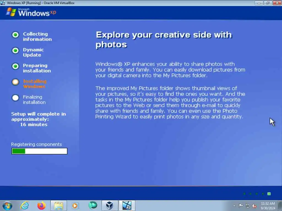Click the Installing Windows step bullet
This screenshot has width=282, height=211.
[x=15, y=82]
